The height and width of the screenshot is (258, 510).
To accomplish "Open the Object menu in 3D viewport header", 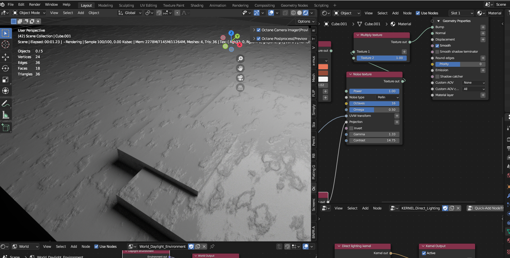I will click(94, 13).
